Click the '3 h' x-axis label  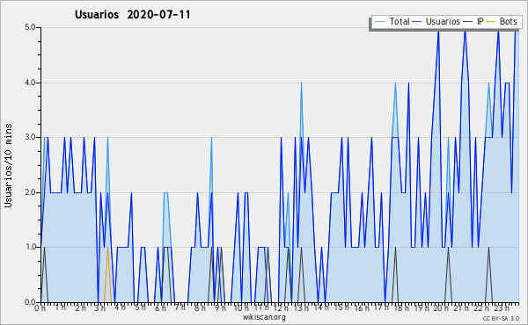100,308
